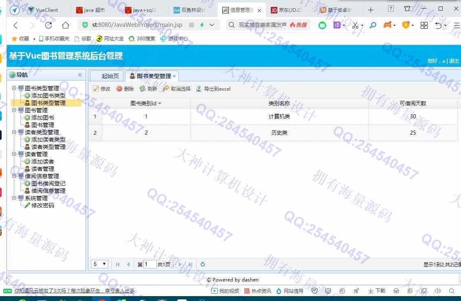Open a new browser tab
Image resolution: width=461 pixels, height=301 pixels.
coord(371,10)
